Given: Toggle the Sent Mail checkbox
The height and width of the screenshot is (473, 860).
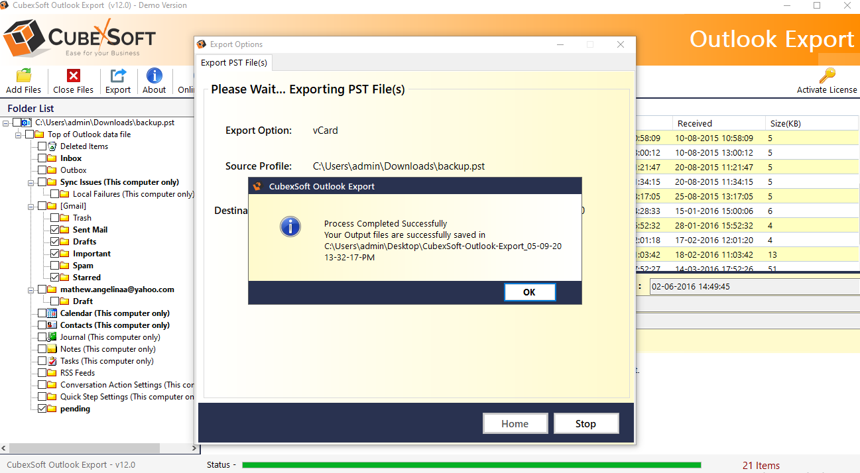Looking at the screenshot, I should click(54, 230).
